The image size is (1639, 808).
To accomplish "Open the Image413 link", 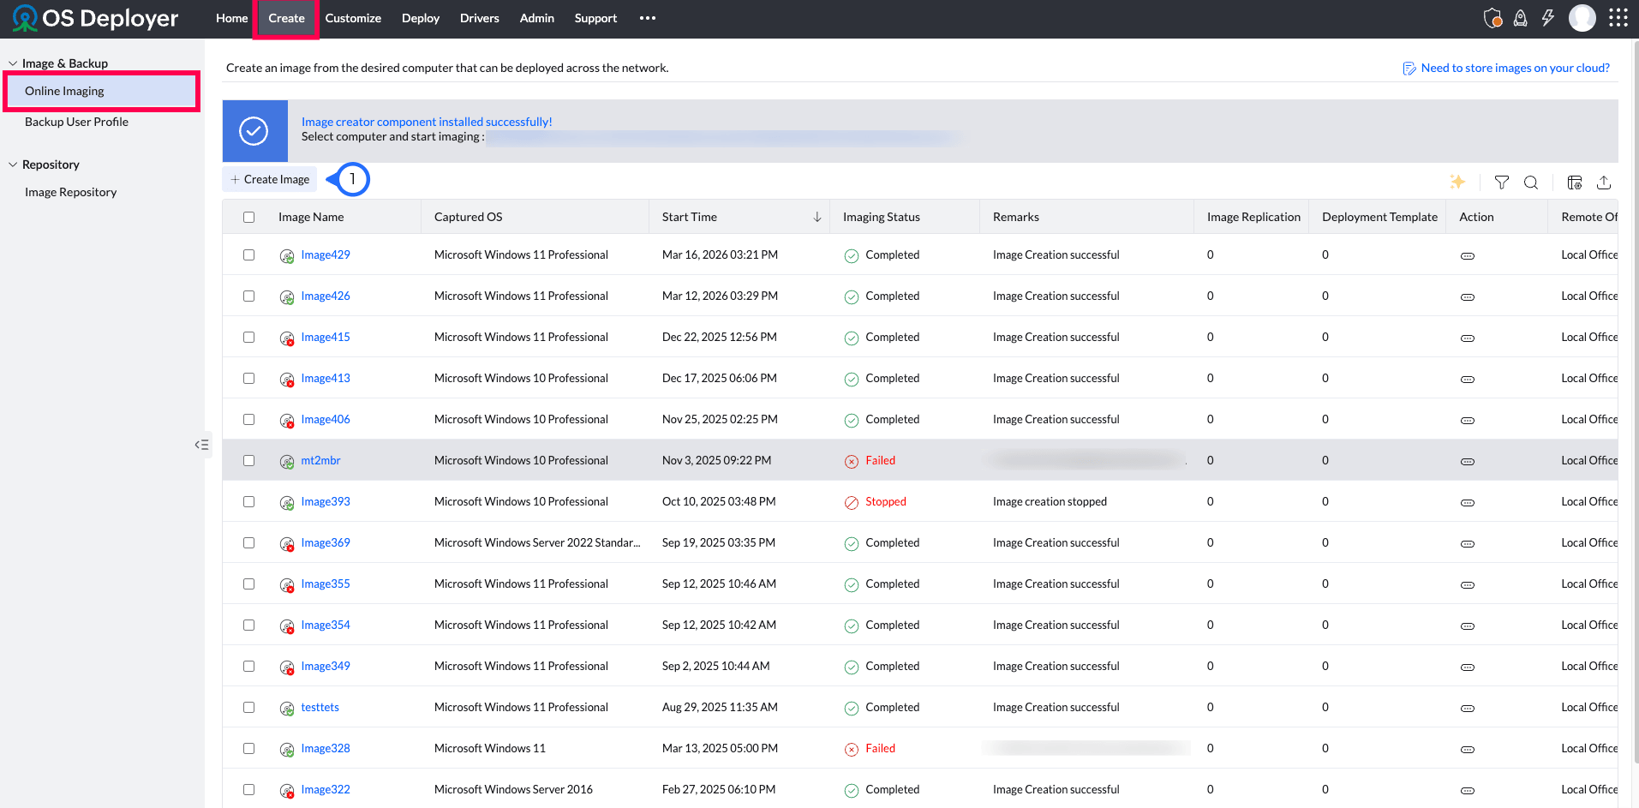I will (326, 378).
